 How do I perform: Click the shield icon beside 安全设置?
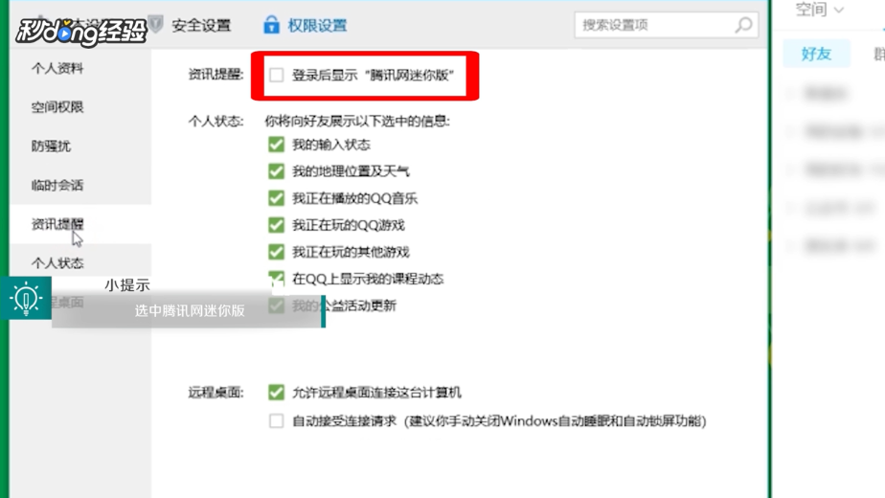click(156, 24)
